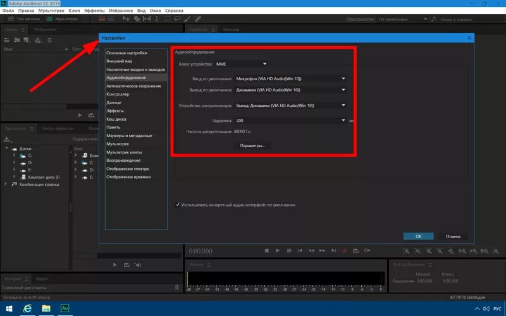Collapse the 'Диски' tree node

(x=7, y=149)
